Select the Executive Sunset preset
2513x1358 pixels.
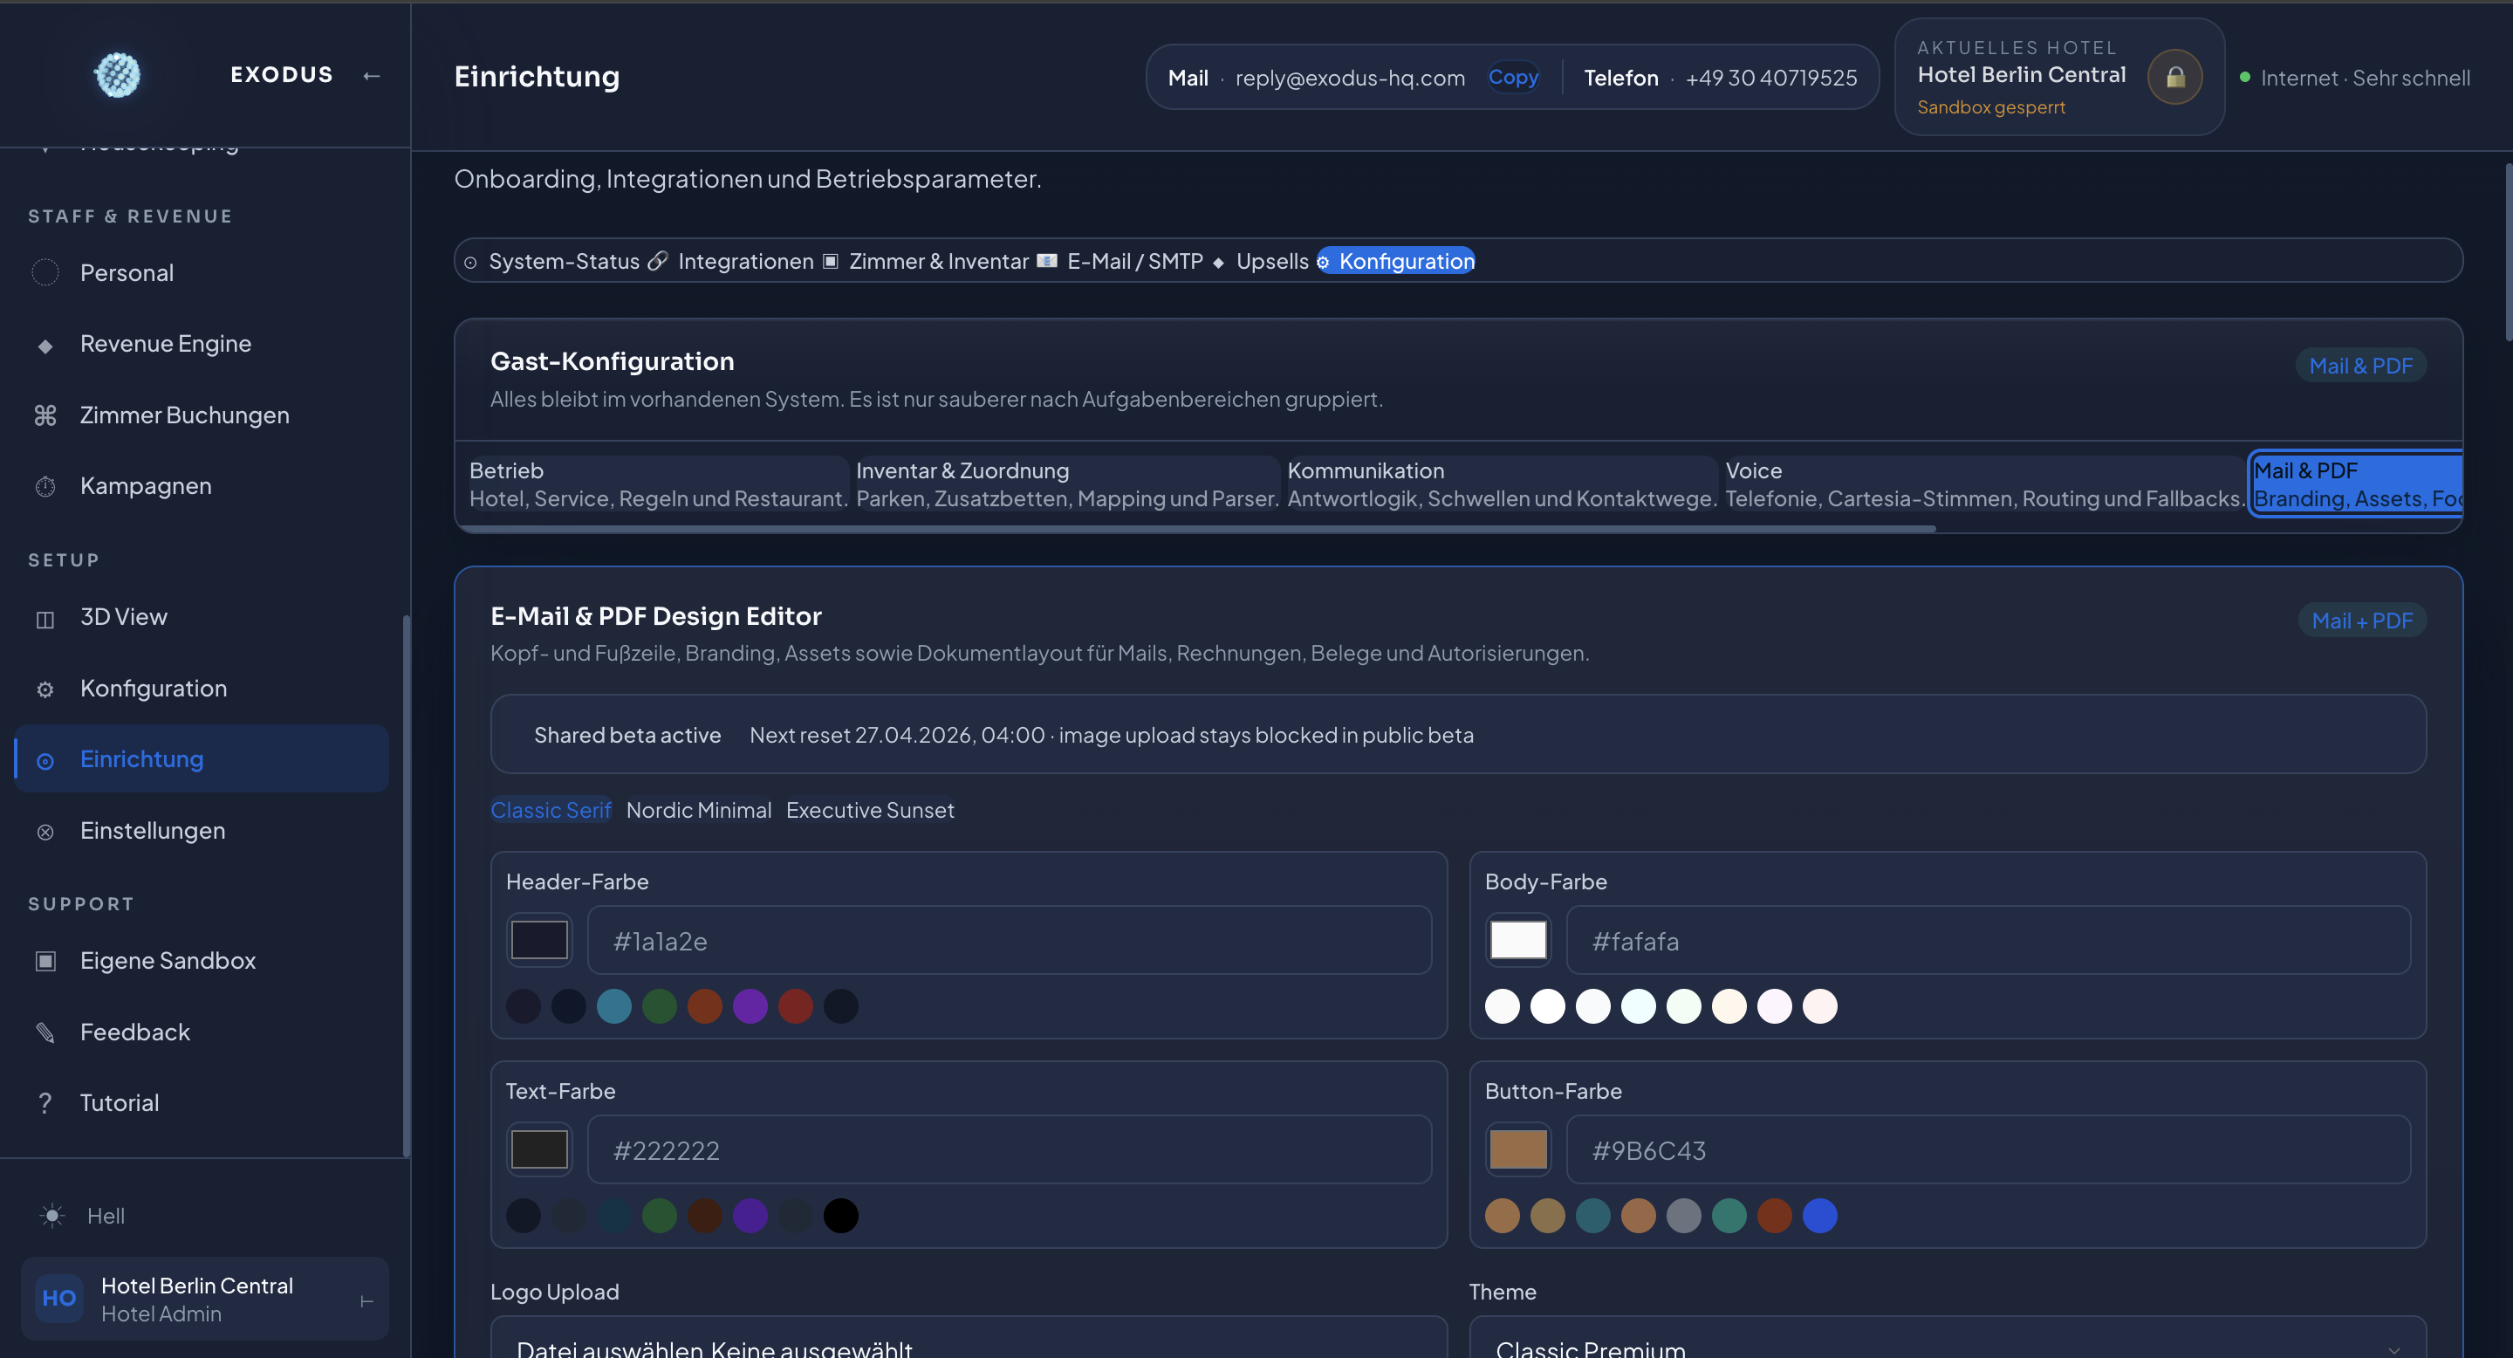click(x=870, y=810)
